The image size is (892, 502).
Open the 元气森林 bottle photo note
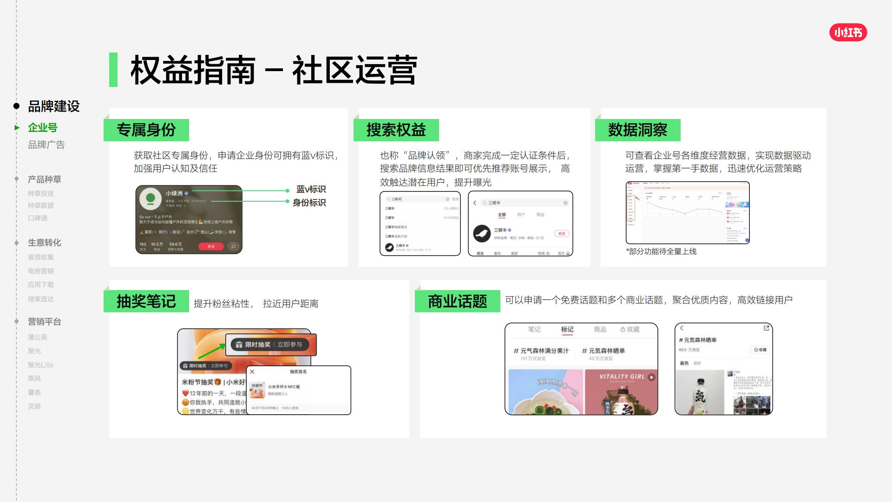pyautogui.click(x=700, y=392)
